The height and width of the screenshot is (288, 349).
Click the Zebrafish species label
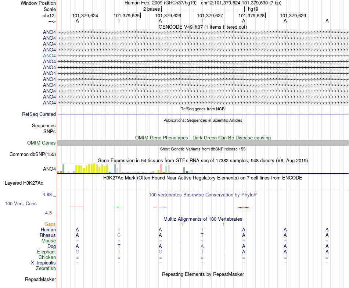point(46,269)
